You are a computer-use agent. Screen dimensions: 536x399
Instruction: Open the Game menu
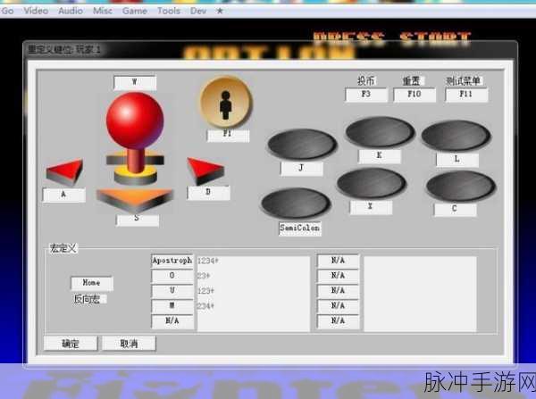tap(135, 11)
